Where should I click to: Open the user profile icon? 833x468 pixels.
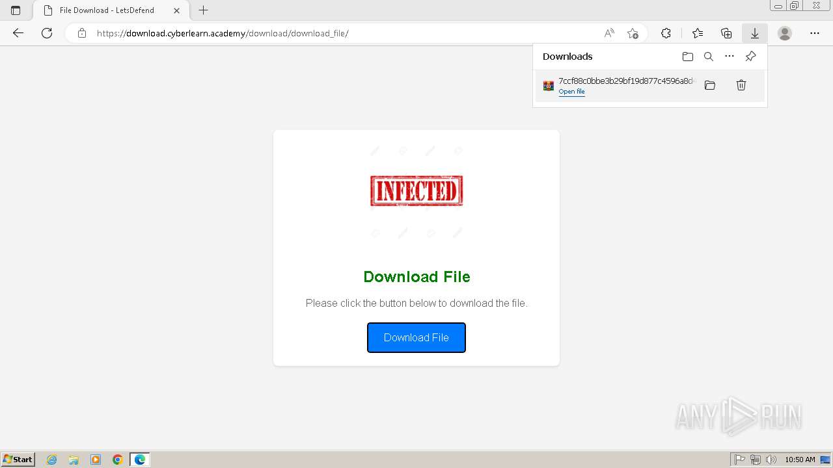785,33
